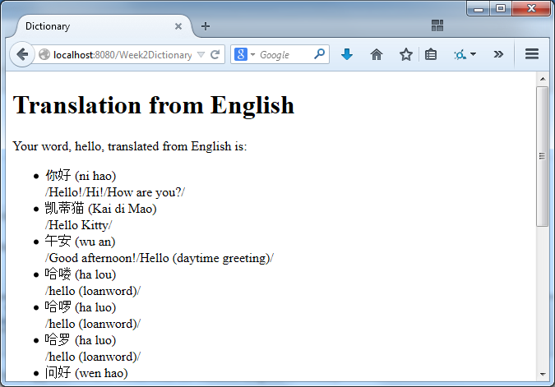Open the Downloads arrow icon

[347, 54]
